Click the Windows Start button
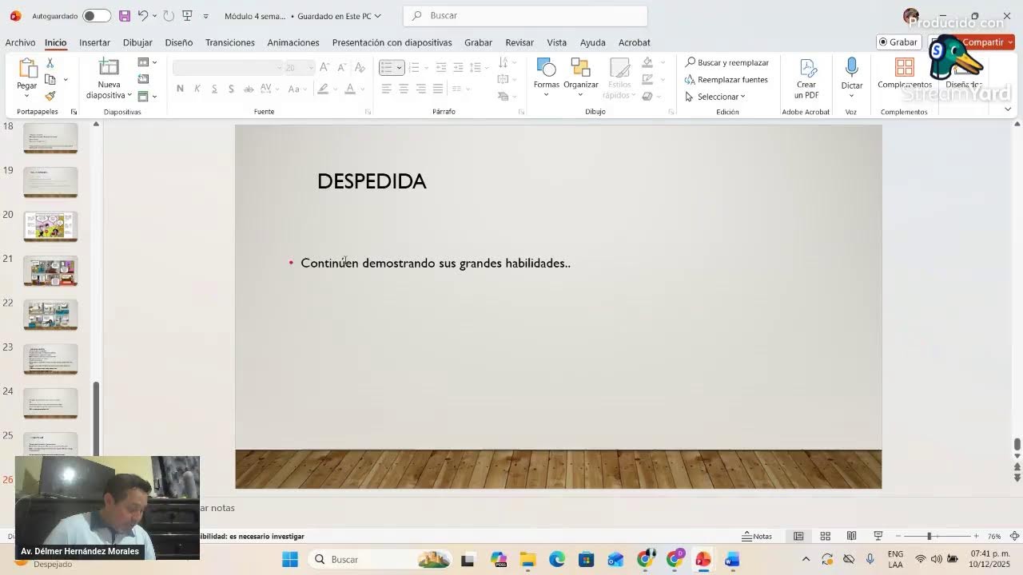The width and height of the screenshot is (1023, 575). point(290,559)
